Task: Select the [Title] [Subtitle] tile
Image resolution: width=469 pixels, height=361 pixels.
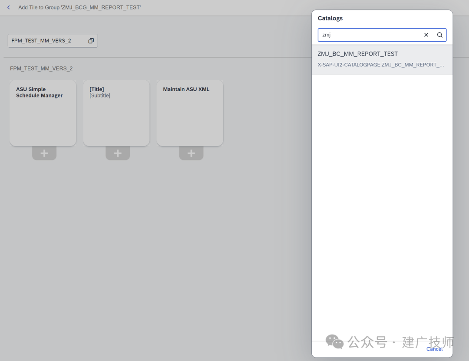Action: click(116, 113)
